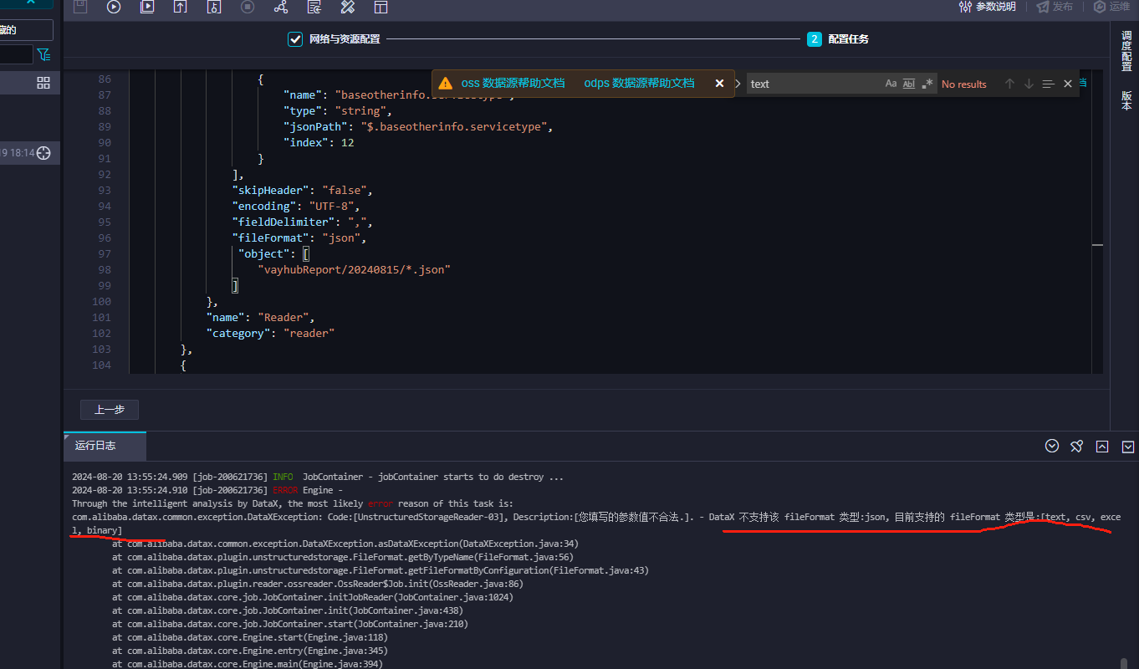Screen dimensions: 1139x669
Task: Click the circled down-arrow icon in log panel
Action: 1052,447
